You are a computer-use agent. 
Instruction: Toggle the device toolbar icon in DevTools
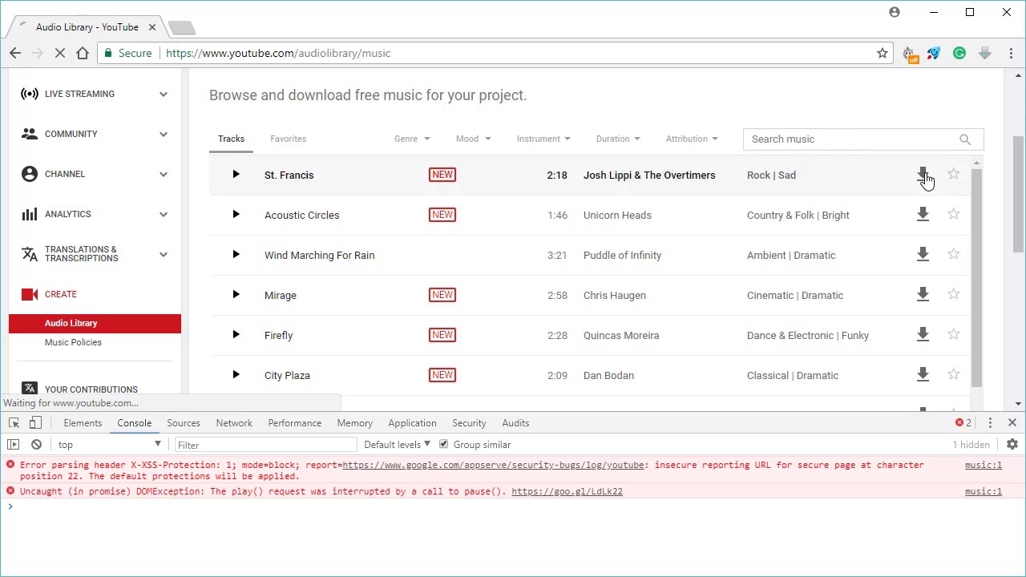pyautogui.click(x=35, y=423)
